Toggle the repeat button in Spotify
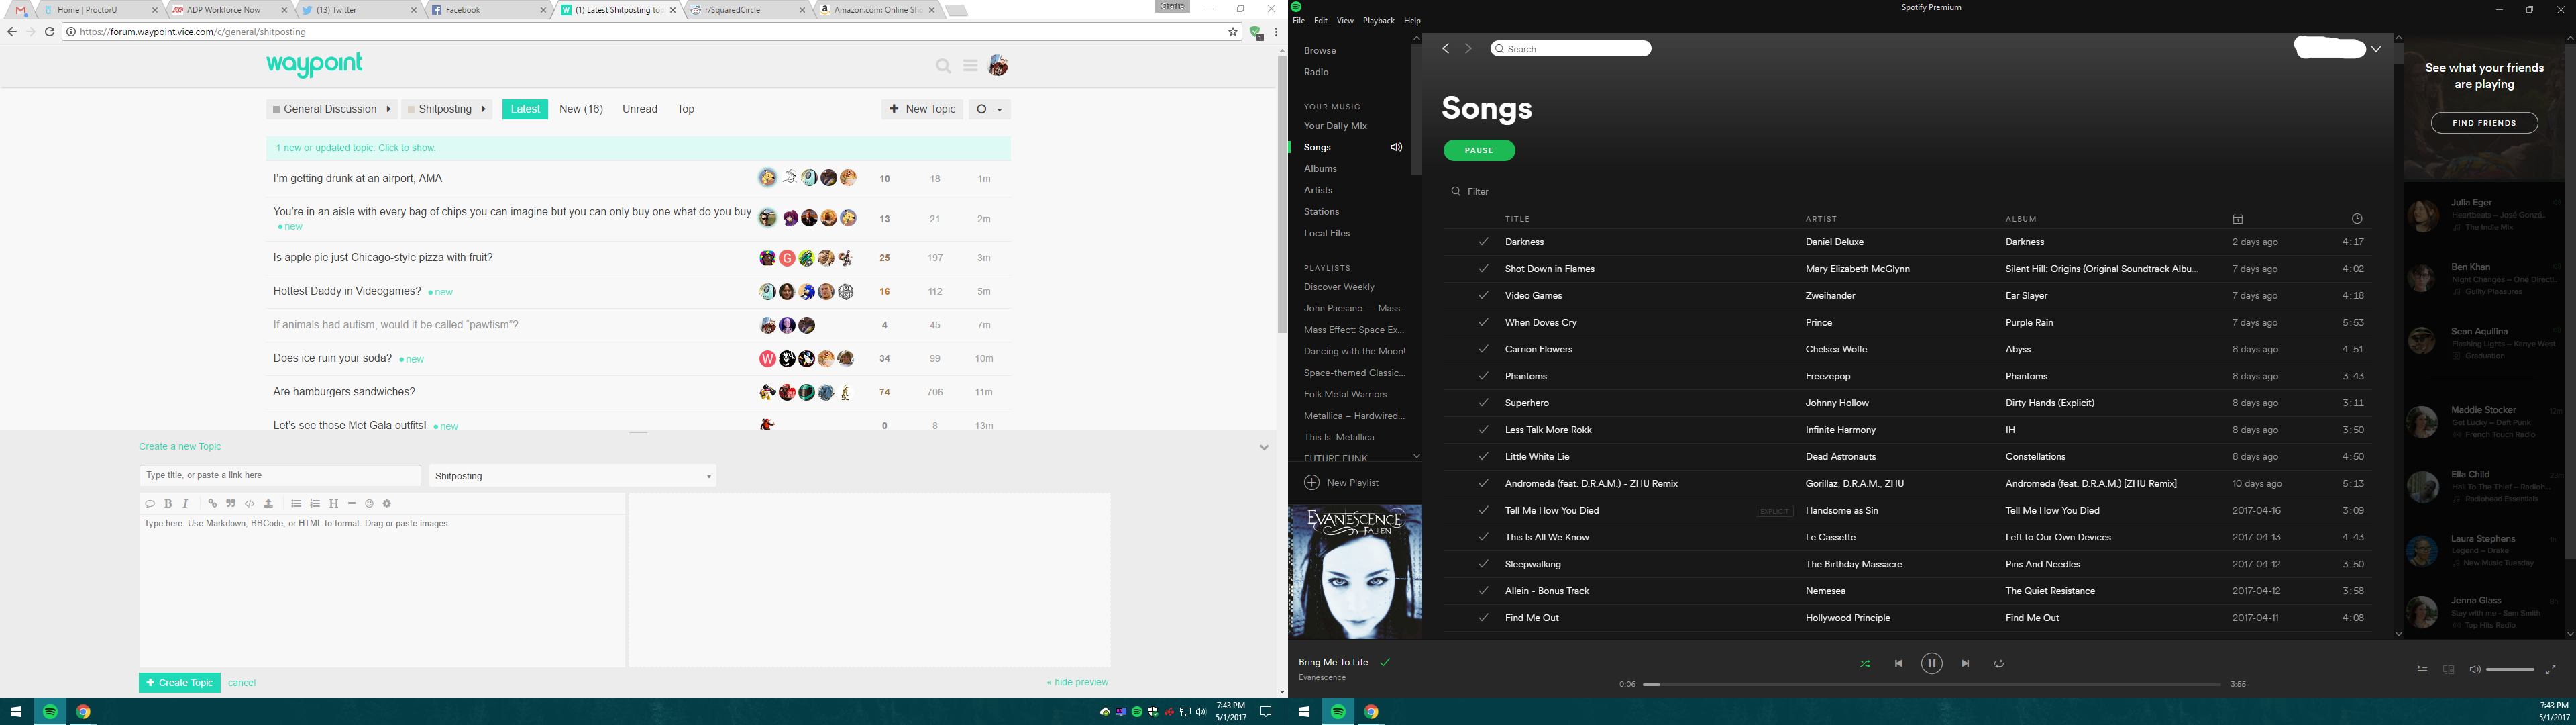 tap(1999, 664)
